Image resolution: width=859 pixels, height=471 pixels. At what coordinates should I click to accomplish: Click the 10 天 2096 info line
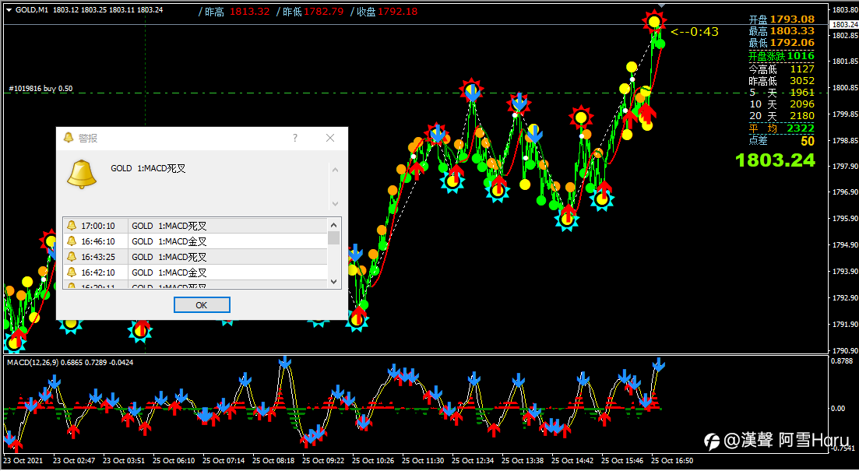pos(782,104)
